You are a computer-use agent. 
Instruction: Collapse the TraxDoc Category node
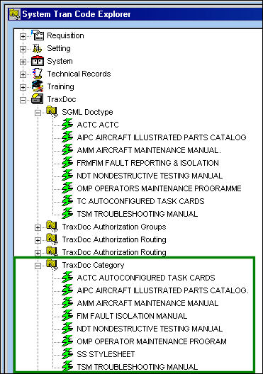(38, 266)
